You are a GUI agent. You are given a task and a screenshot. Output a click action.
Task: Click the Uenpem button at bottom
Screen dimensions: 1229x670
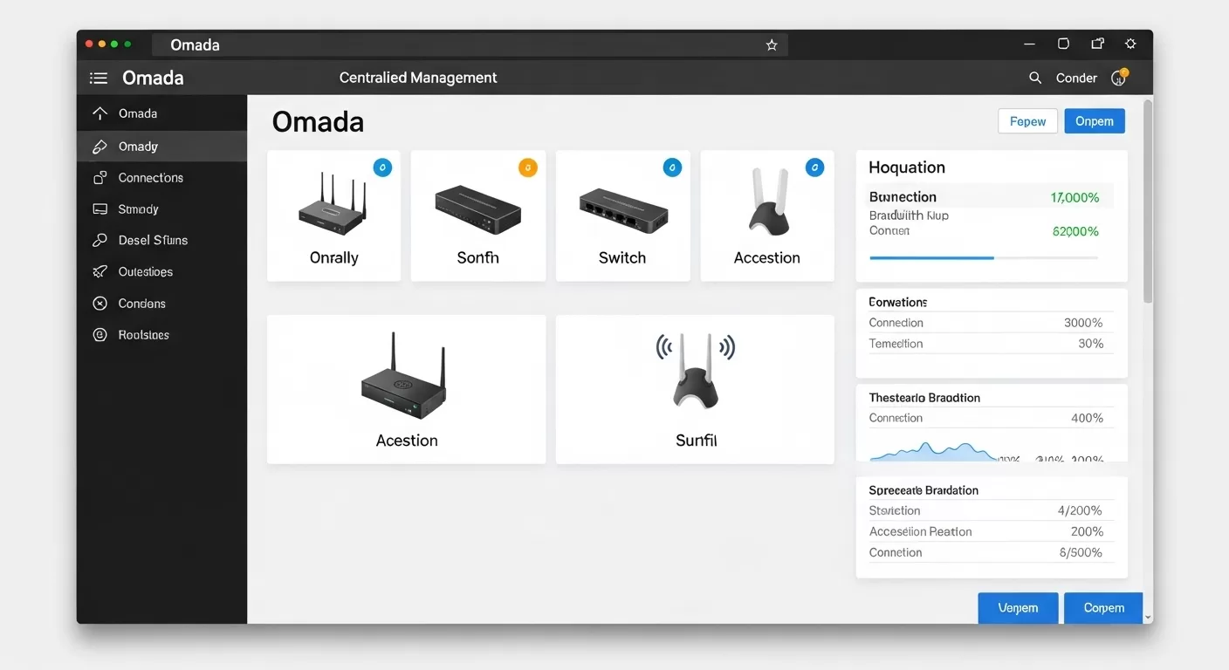pos(1018,608)
